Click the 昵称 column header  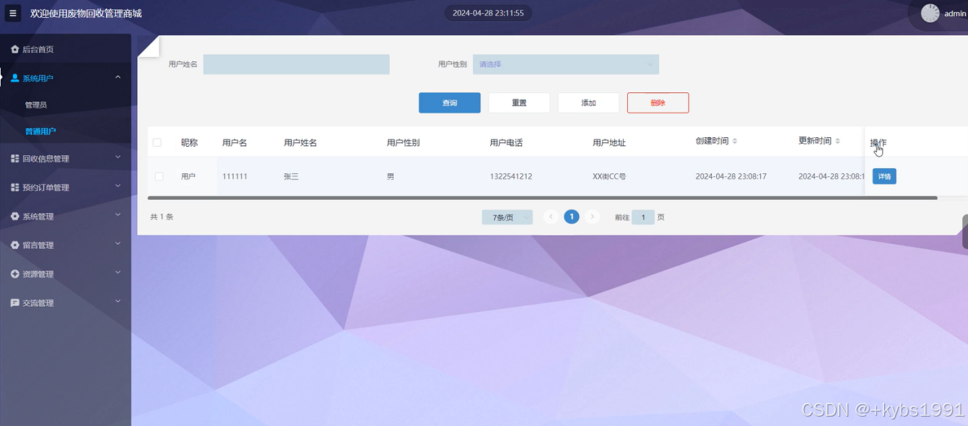coord(189,143)
